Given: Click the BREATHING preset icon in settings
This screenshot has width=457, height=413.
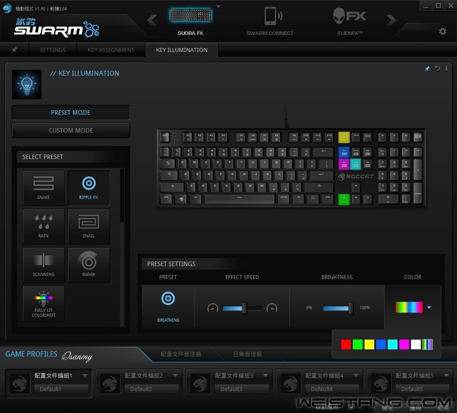Looking at the screenshot, I should tap(168, 299).
